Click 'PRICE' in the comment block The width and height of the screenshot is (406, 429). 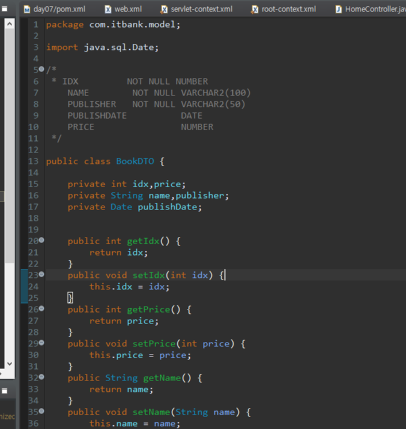[81, 127]
